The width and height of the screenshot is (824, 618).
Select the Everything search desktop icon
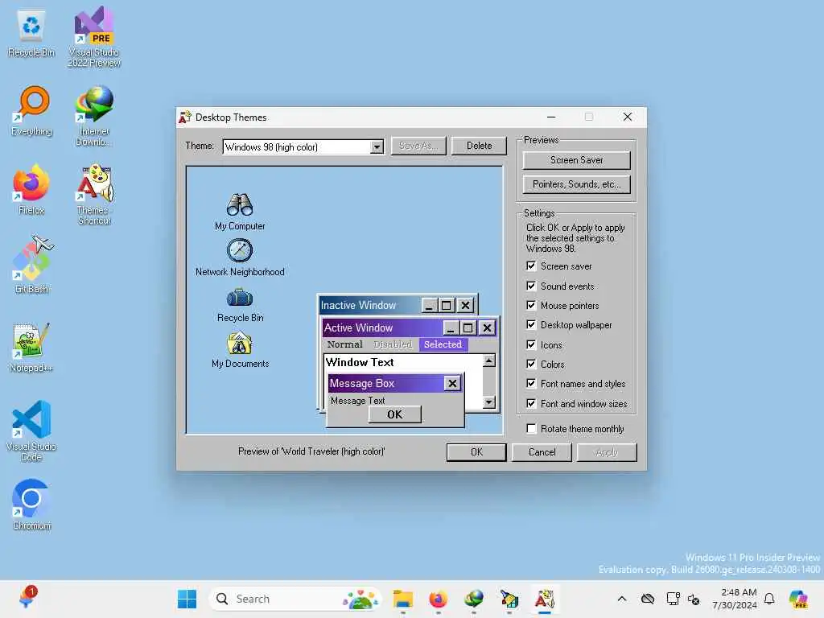32,111
